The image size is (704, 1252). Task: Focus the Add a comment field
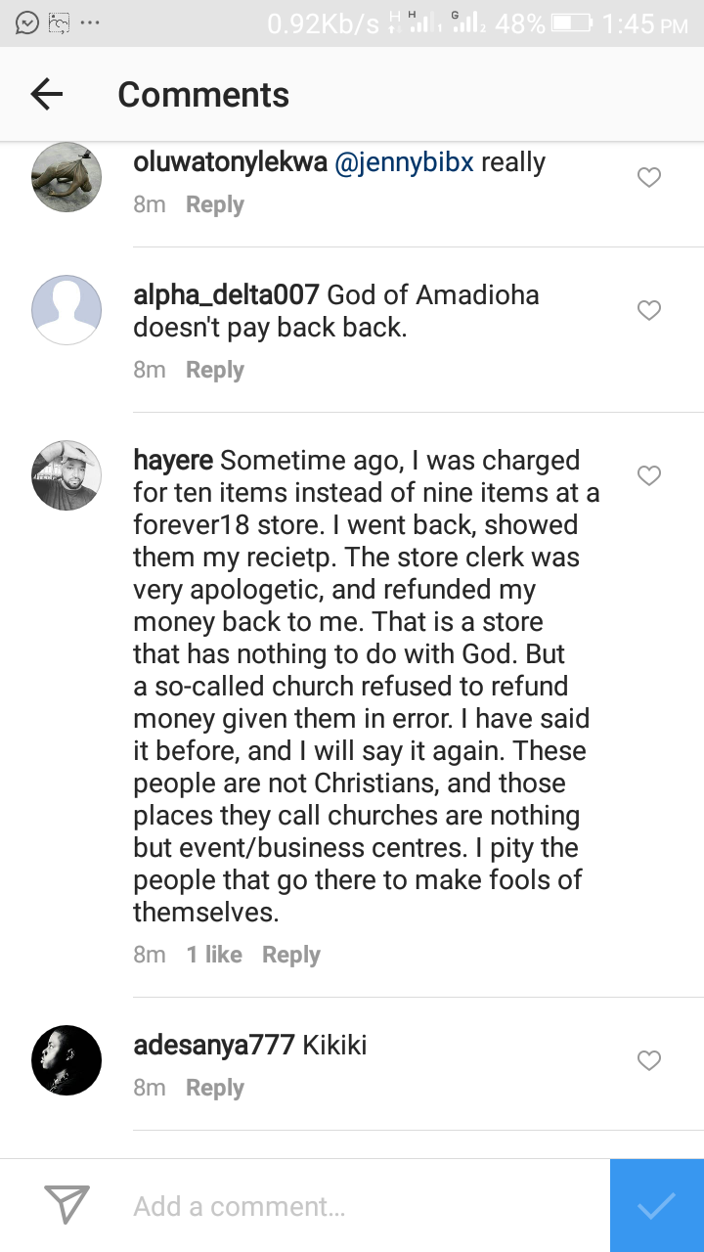click(362, 1206)
